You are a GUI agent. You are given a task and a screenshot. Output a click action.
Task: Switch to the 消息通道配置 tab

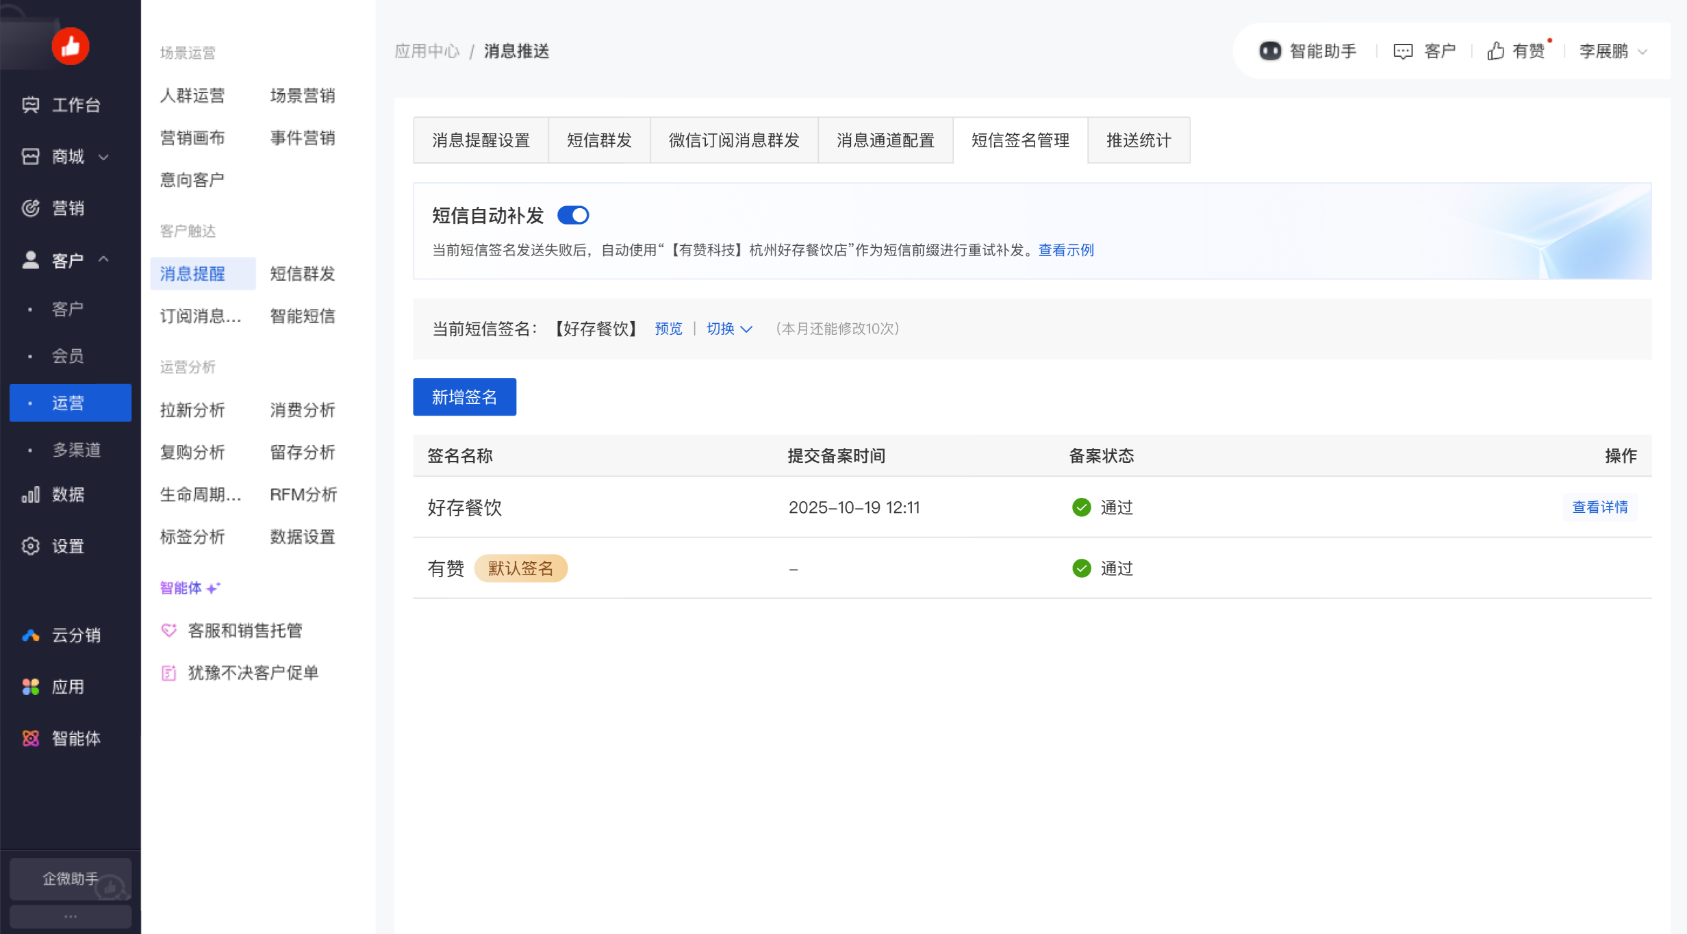tap(885, 140)
